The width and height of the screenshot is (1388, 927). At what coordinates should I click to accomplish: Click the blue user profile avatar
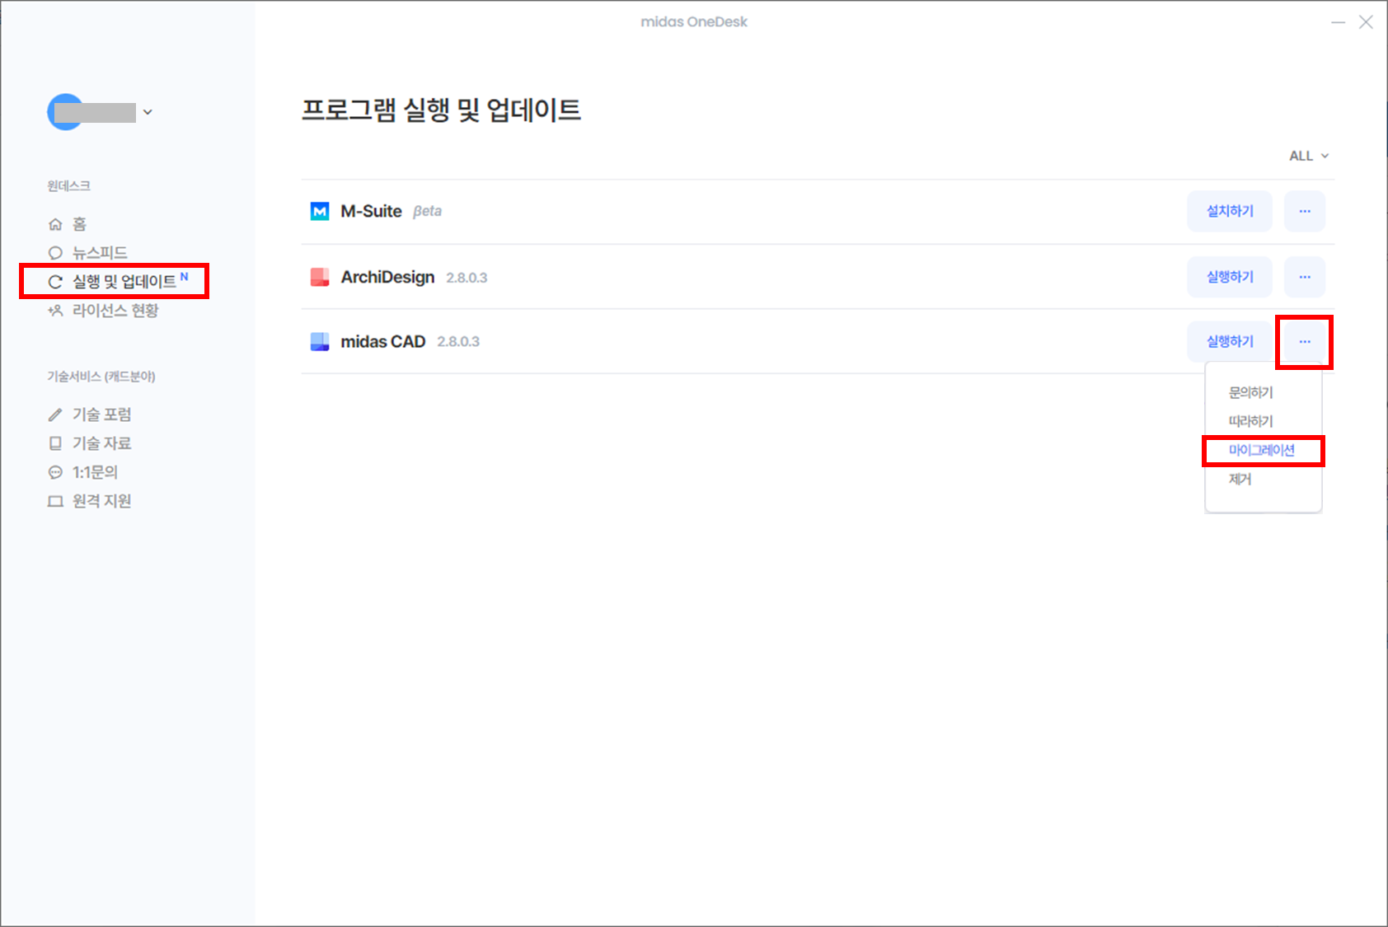(x=65, y=112)
